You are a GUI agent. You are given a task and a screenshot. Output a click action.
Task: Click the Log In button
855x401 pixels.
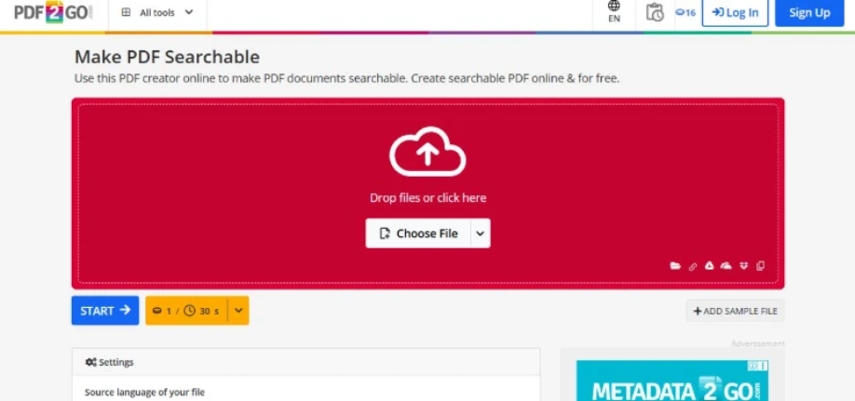735,12
